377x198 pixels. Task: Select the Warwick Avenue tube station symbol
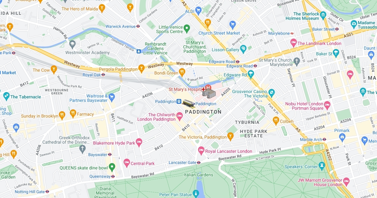click(138, 26)
